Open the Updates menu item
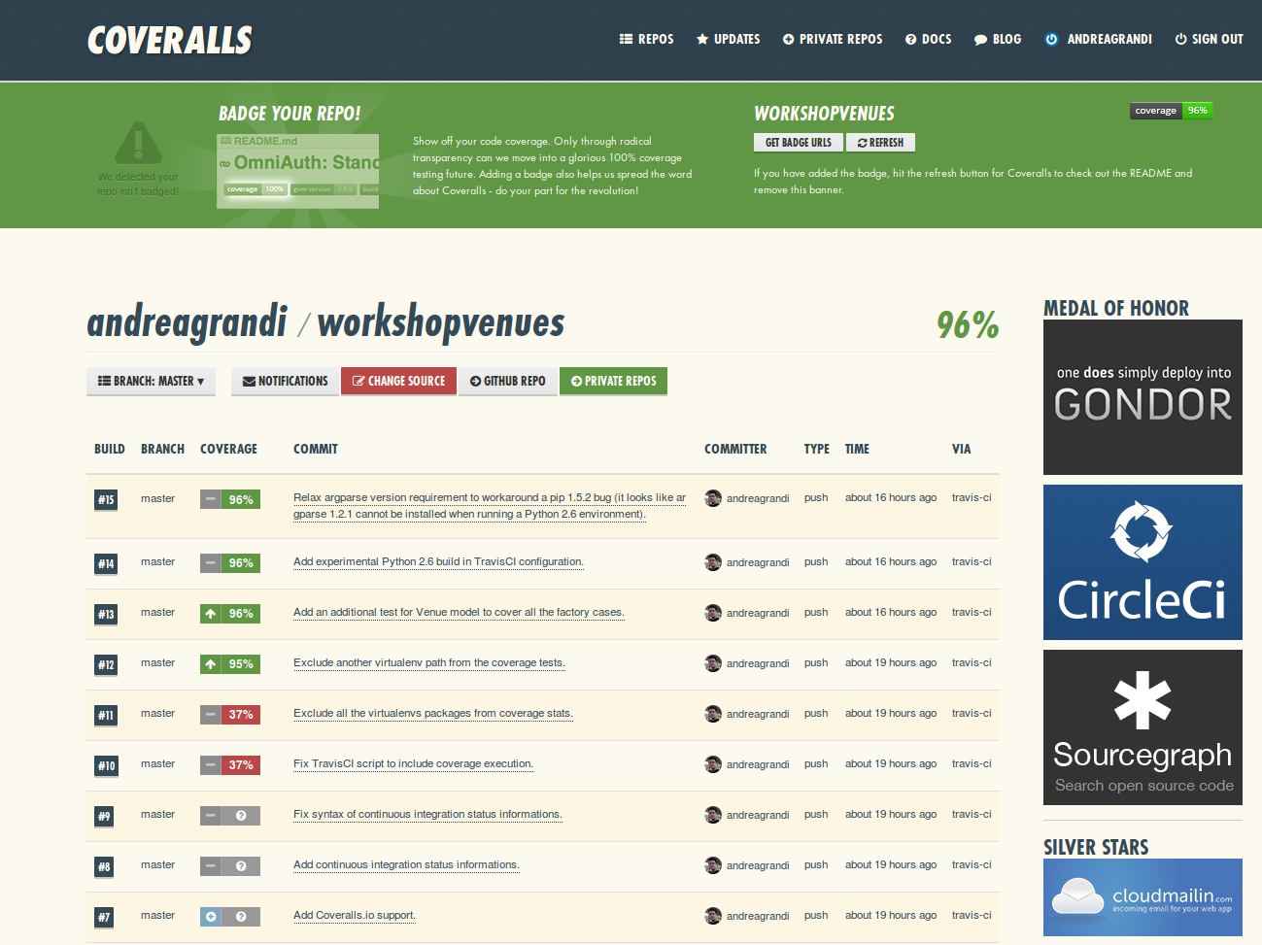1262x945 pixels. [x=728, y=40]
